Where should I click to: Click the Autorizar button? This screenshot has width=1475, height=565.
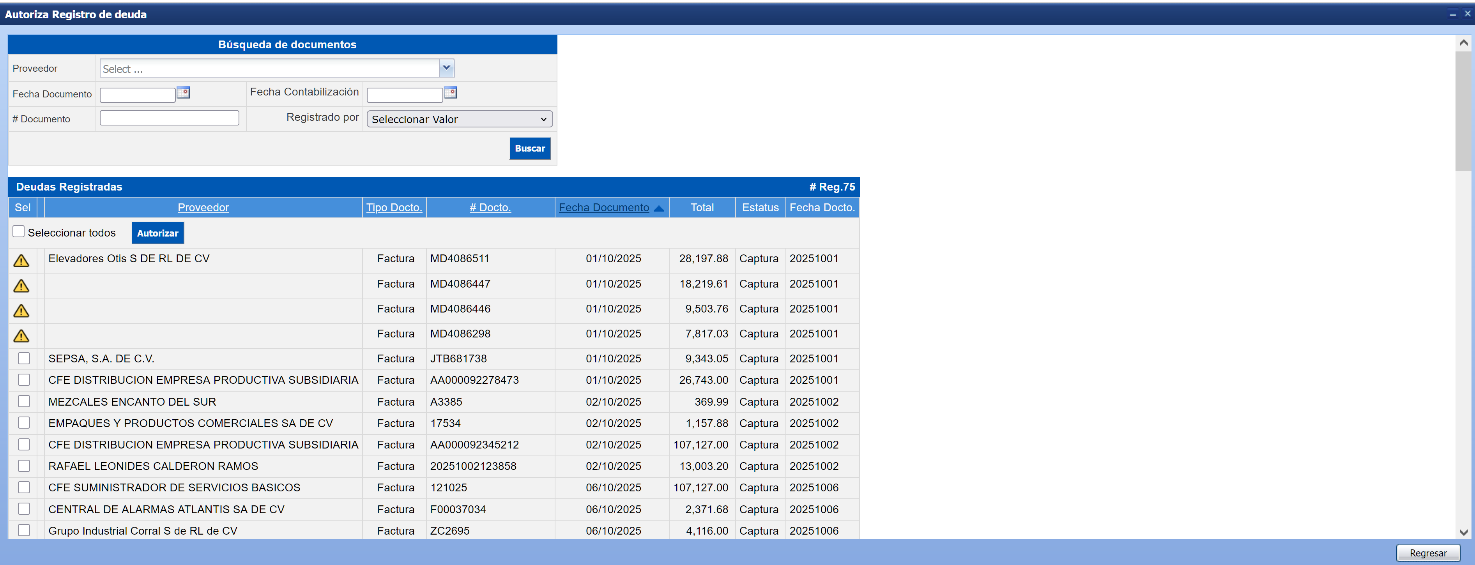157,233
